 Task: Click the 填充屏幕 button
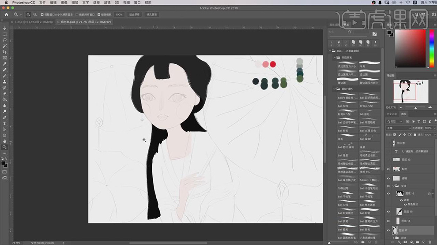point(151,15)
